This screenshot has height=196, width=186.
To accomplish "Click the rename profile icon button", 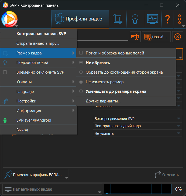I will point(135,37).
